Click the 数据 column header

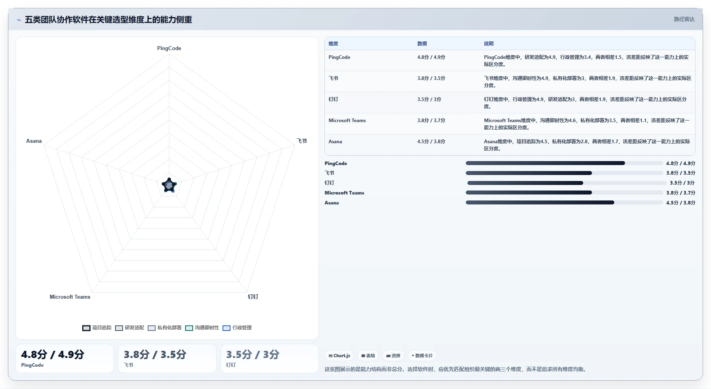pyautogui.click(x=422, y=44)
